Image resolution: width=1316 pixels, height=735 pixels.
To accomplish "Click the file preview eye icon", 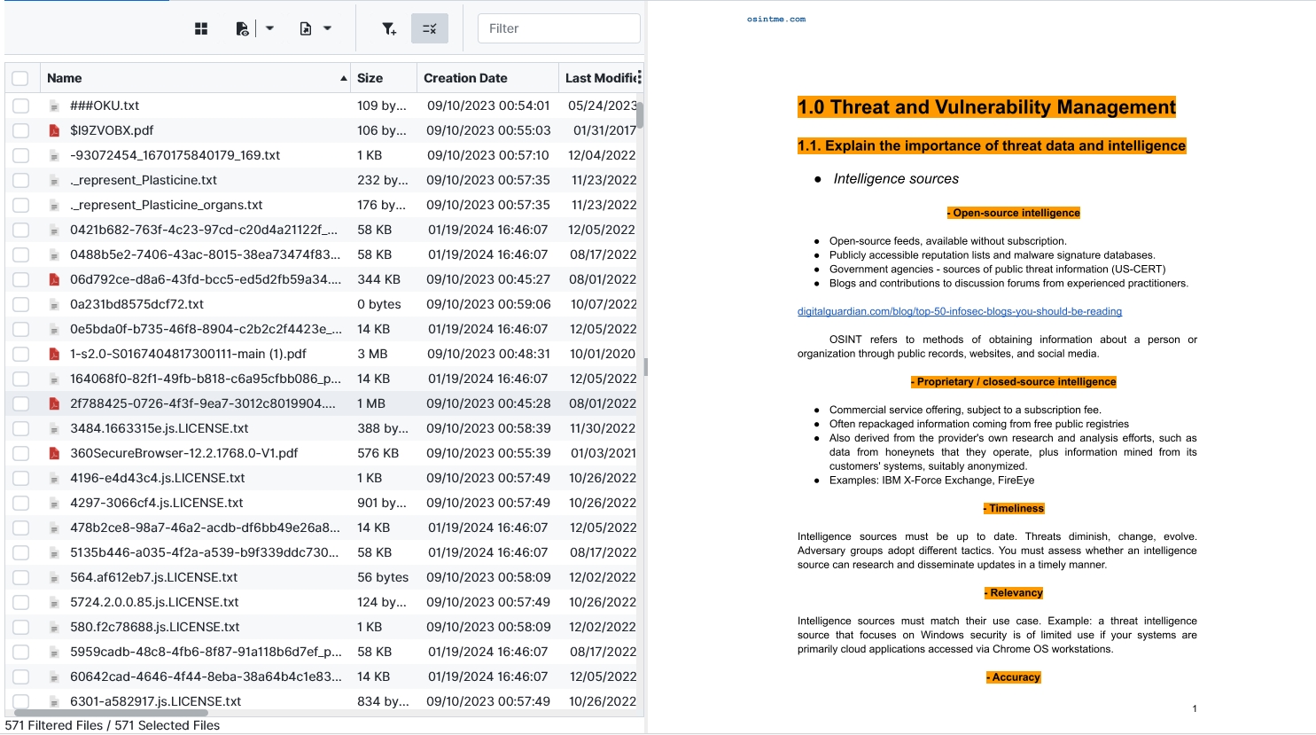I will pos(242,28).
